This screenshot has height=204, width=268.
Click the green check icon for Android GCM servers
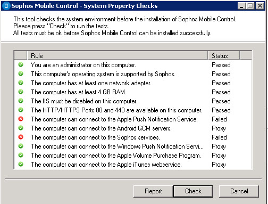point(21,128)
